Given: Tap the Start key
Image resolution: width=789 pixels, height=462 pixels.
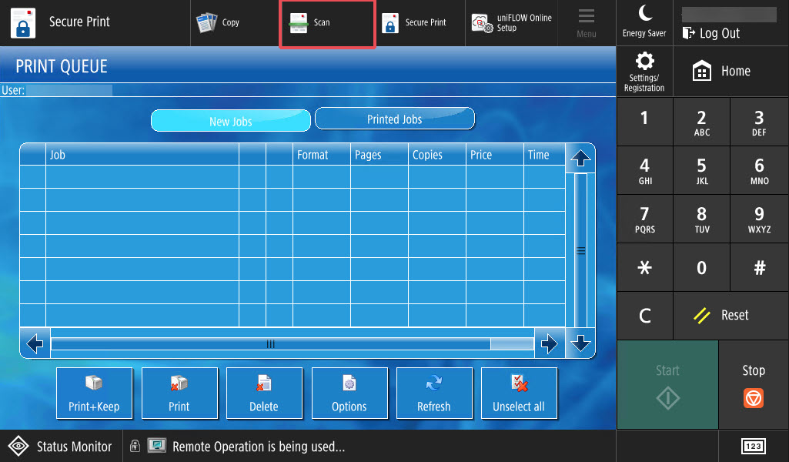Looking at the screenshot, I should tap(667, 385).
